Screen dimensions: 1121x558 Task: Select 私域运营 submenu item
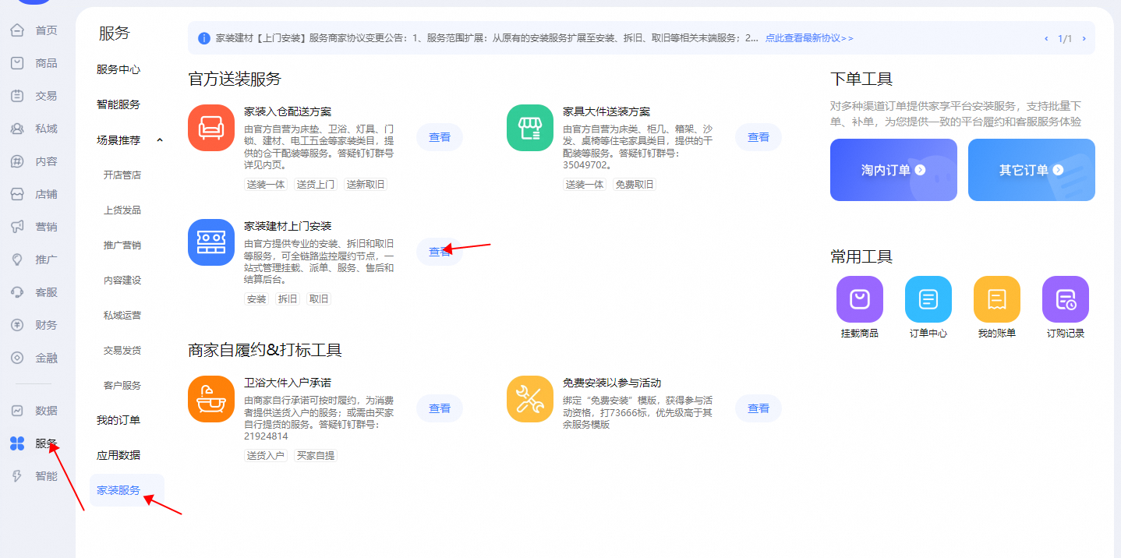click(122, 316)
